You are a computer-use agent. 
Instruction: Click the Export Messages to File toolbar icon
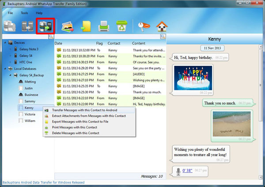point(86,26)
